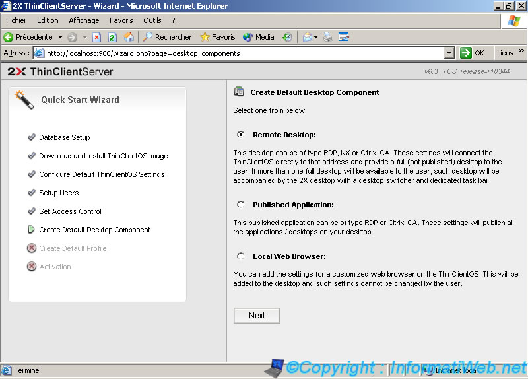Click the green OK go arrow icon
This screenshot has height=379, width=528.
(x=466, y=53)
